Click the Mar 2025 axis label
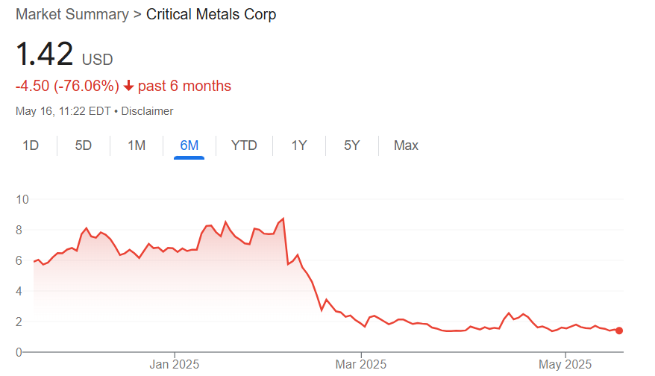The width and height of the screenshot is (655, 376). point(361,364)
